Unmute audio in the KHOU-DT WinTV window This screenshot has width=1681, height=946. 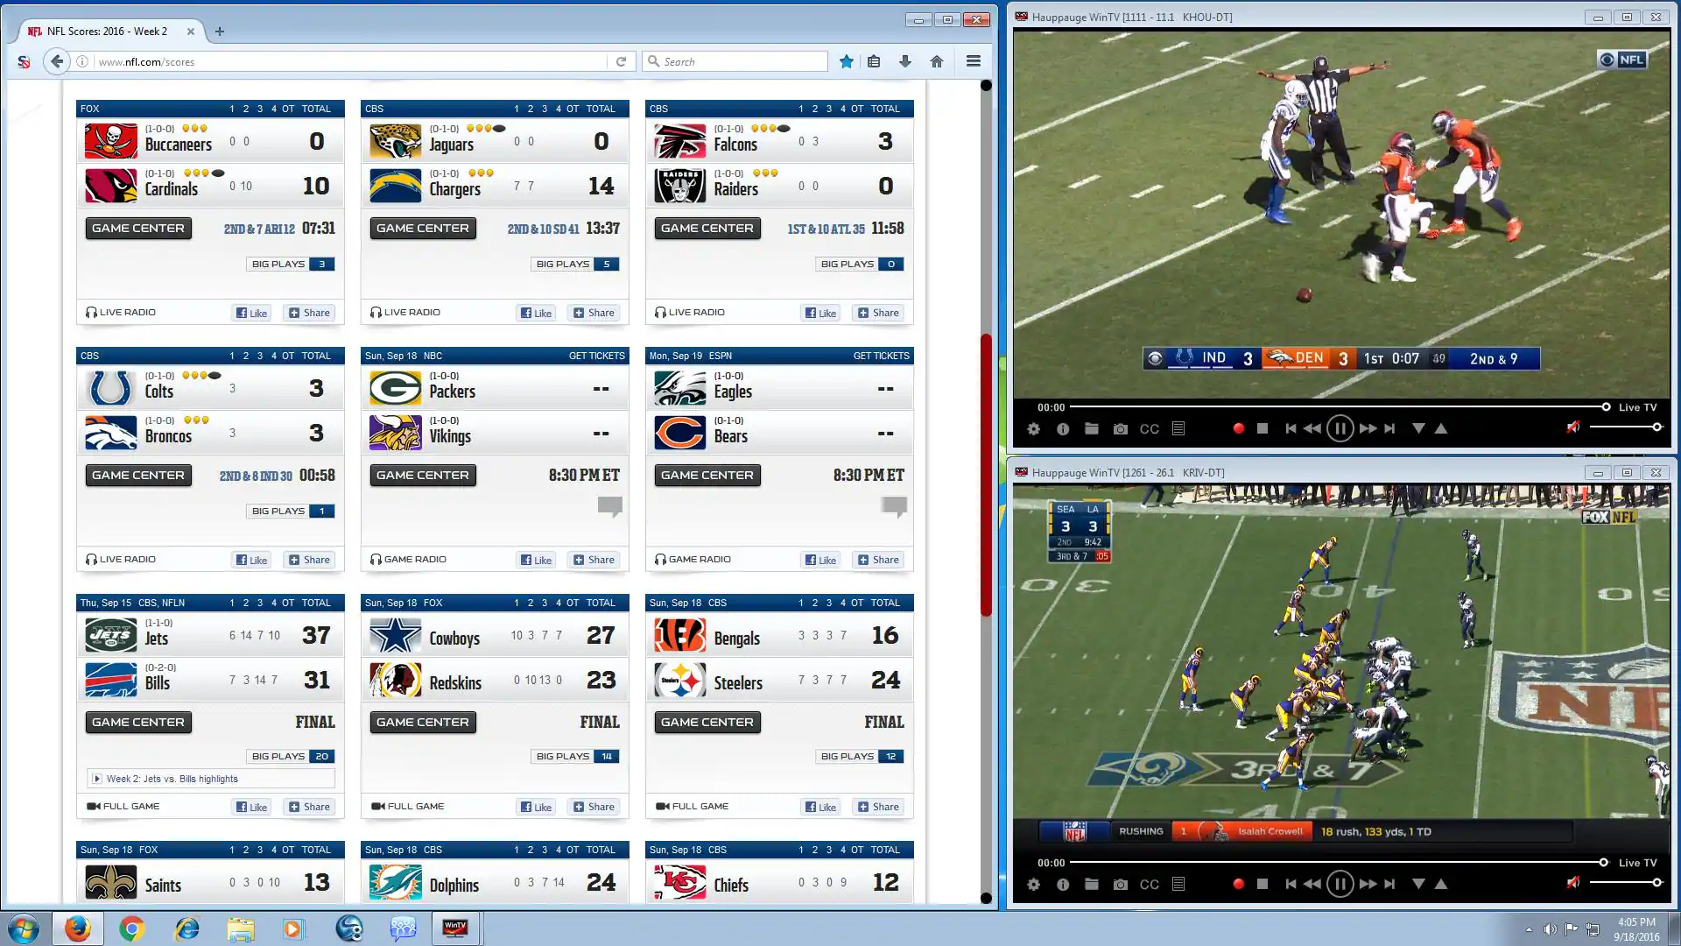(1573, 427)
